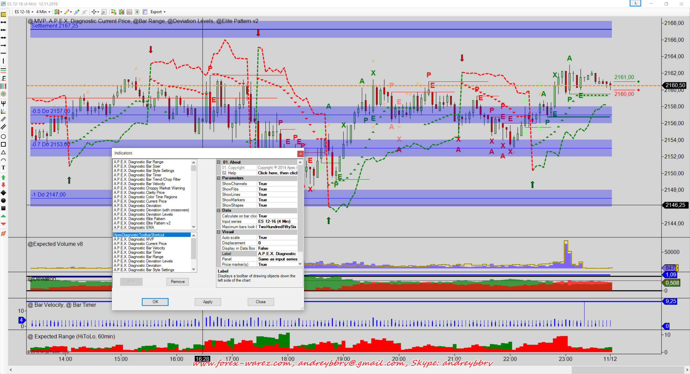Select the green Arrow Up marker tool
Screen dimensions: 690x374
(x=4, y=177)
